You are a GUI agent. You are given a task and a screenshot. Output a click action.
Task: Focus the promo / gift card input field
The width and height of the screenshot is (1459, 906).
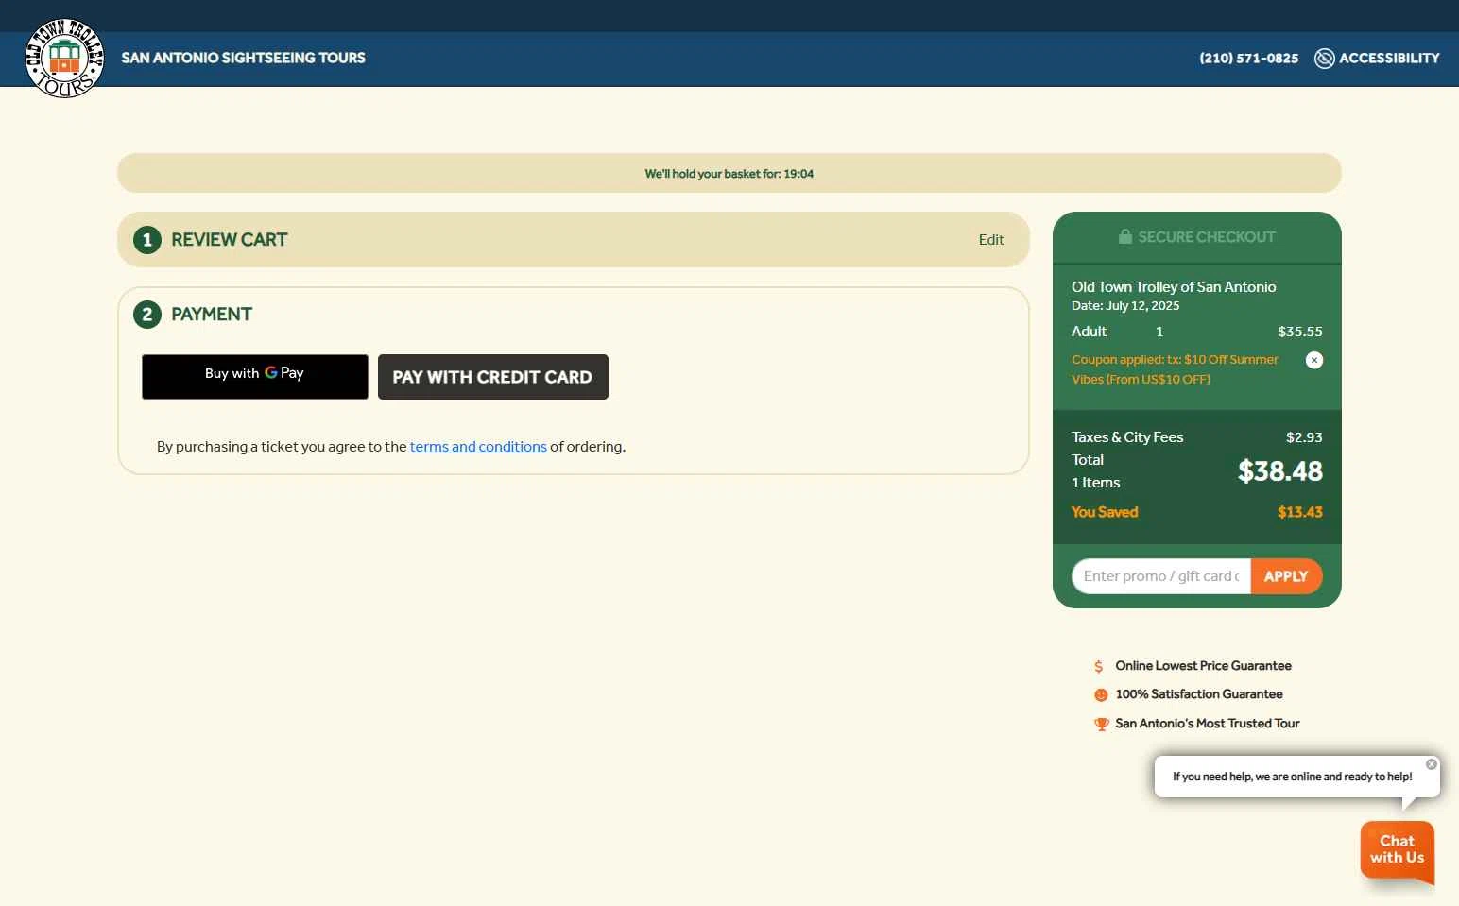(1161, 576)
